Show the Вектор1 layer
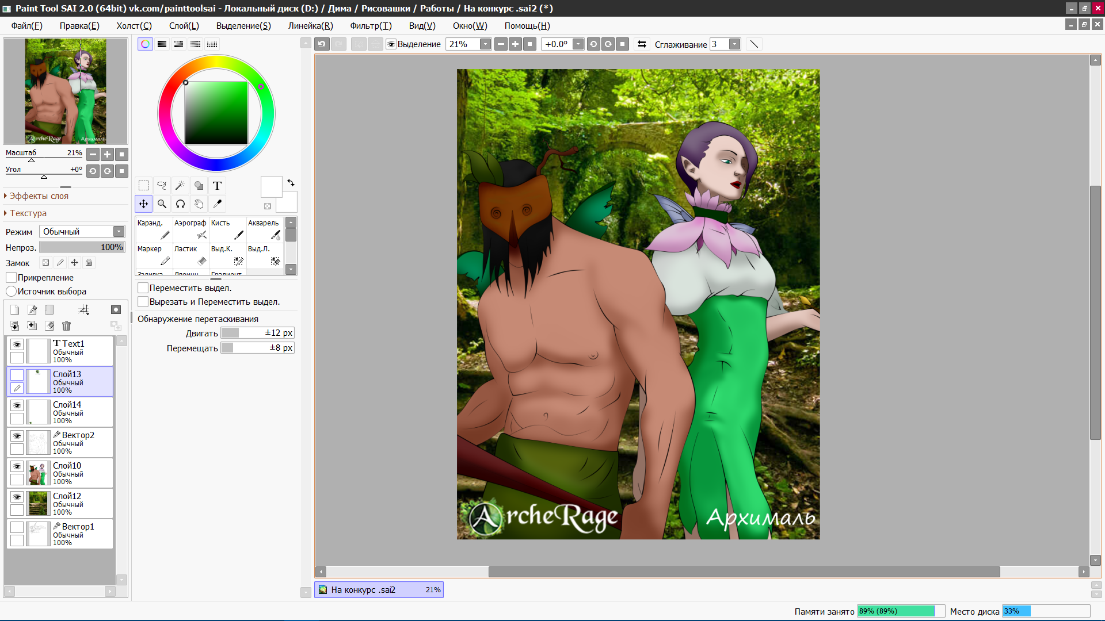This screenshot has width=1105, height=621. 17,527
